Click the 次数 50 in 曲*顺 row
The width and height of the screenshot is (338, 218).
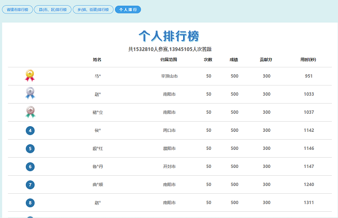pyautogui.click(x=208, y=185)
